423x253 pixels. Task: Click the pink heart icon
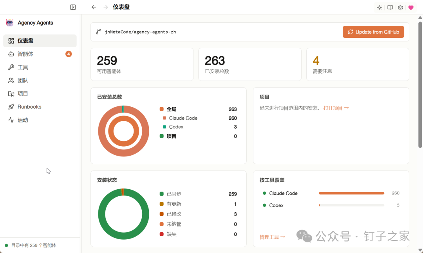(x=411, y=7)
